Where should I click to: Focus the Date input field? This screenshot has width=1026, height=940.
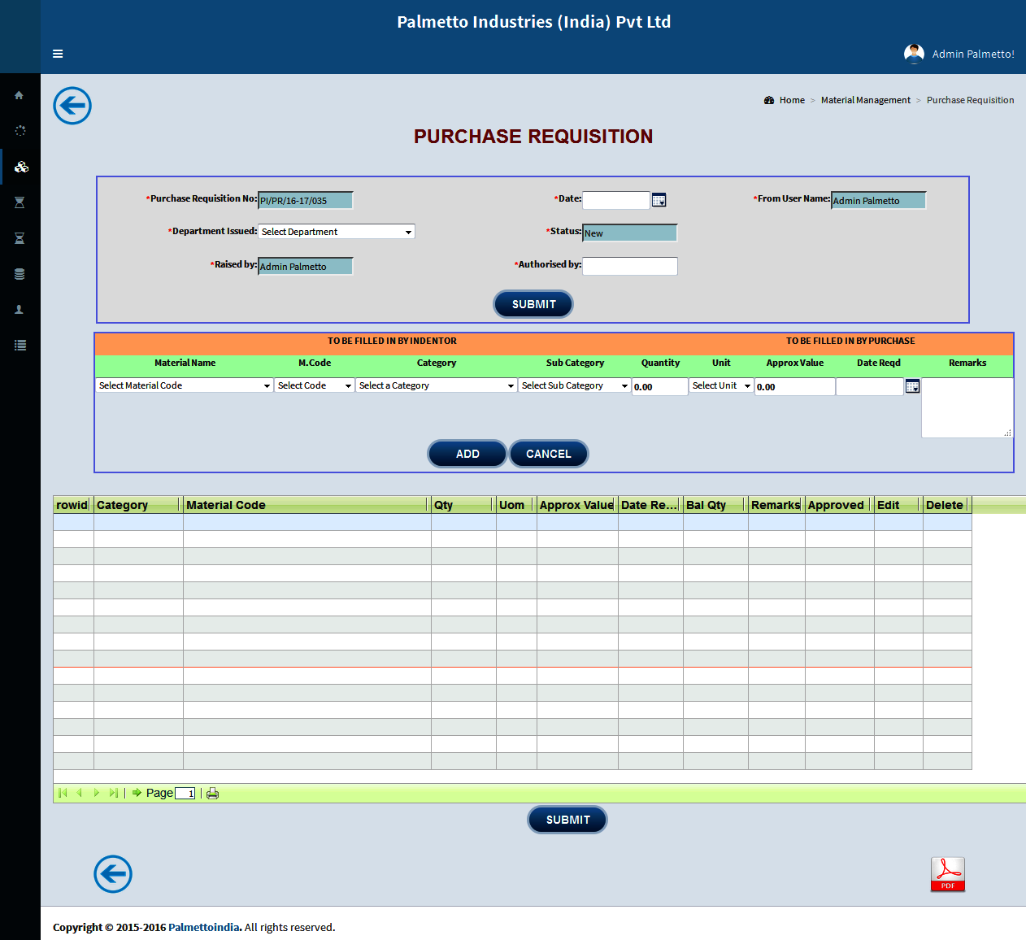click(616, 200)
